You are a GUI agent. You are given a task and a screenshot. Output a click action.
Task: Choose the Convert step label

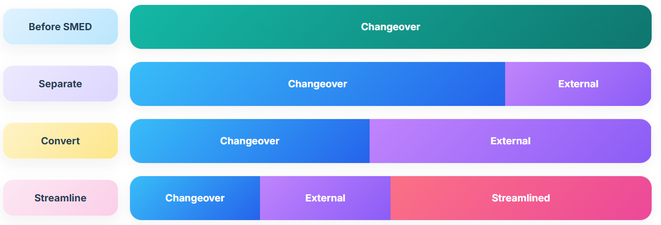(x=61, y=141)
